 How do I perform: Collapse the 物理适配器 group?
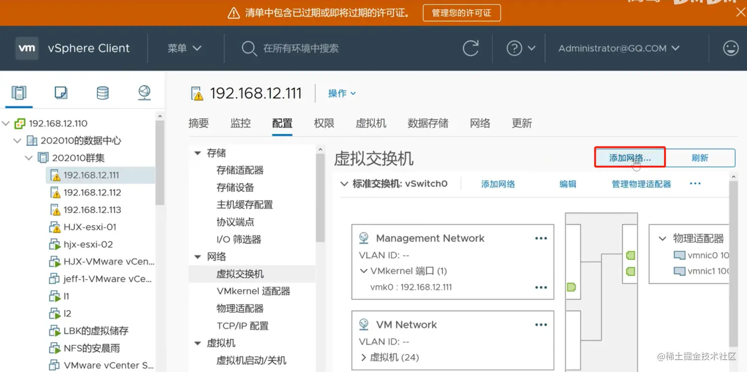click(663, 239)
